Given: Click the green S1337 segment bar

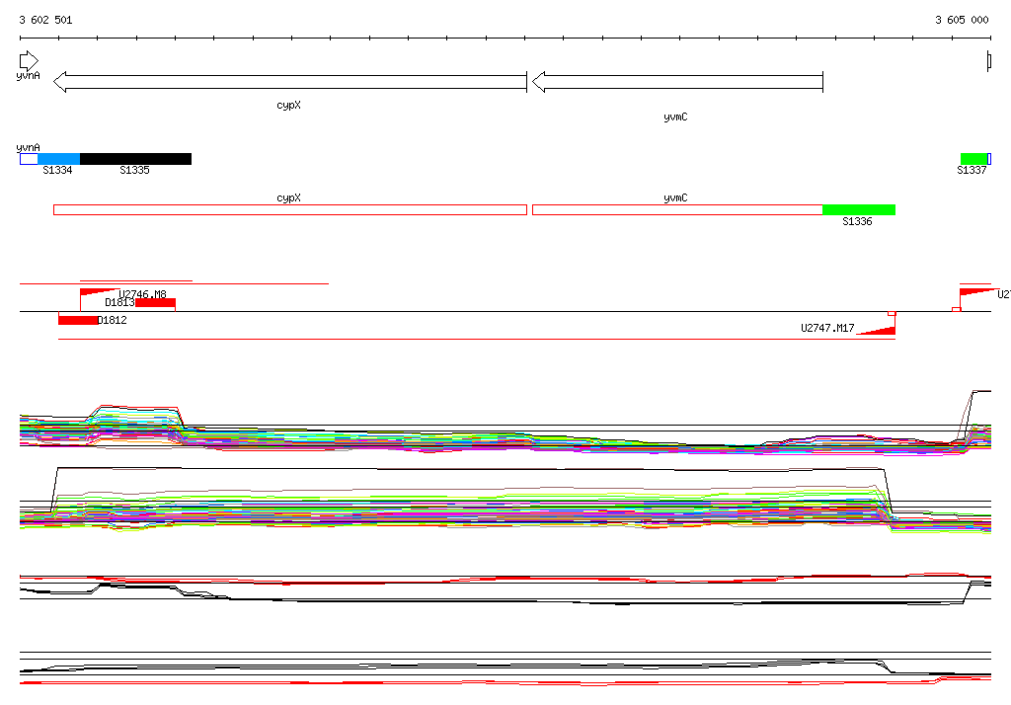Looking at the screenshot, I should pyautogui.click(x=973, y=159).
